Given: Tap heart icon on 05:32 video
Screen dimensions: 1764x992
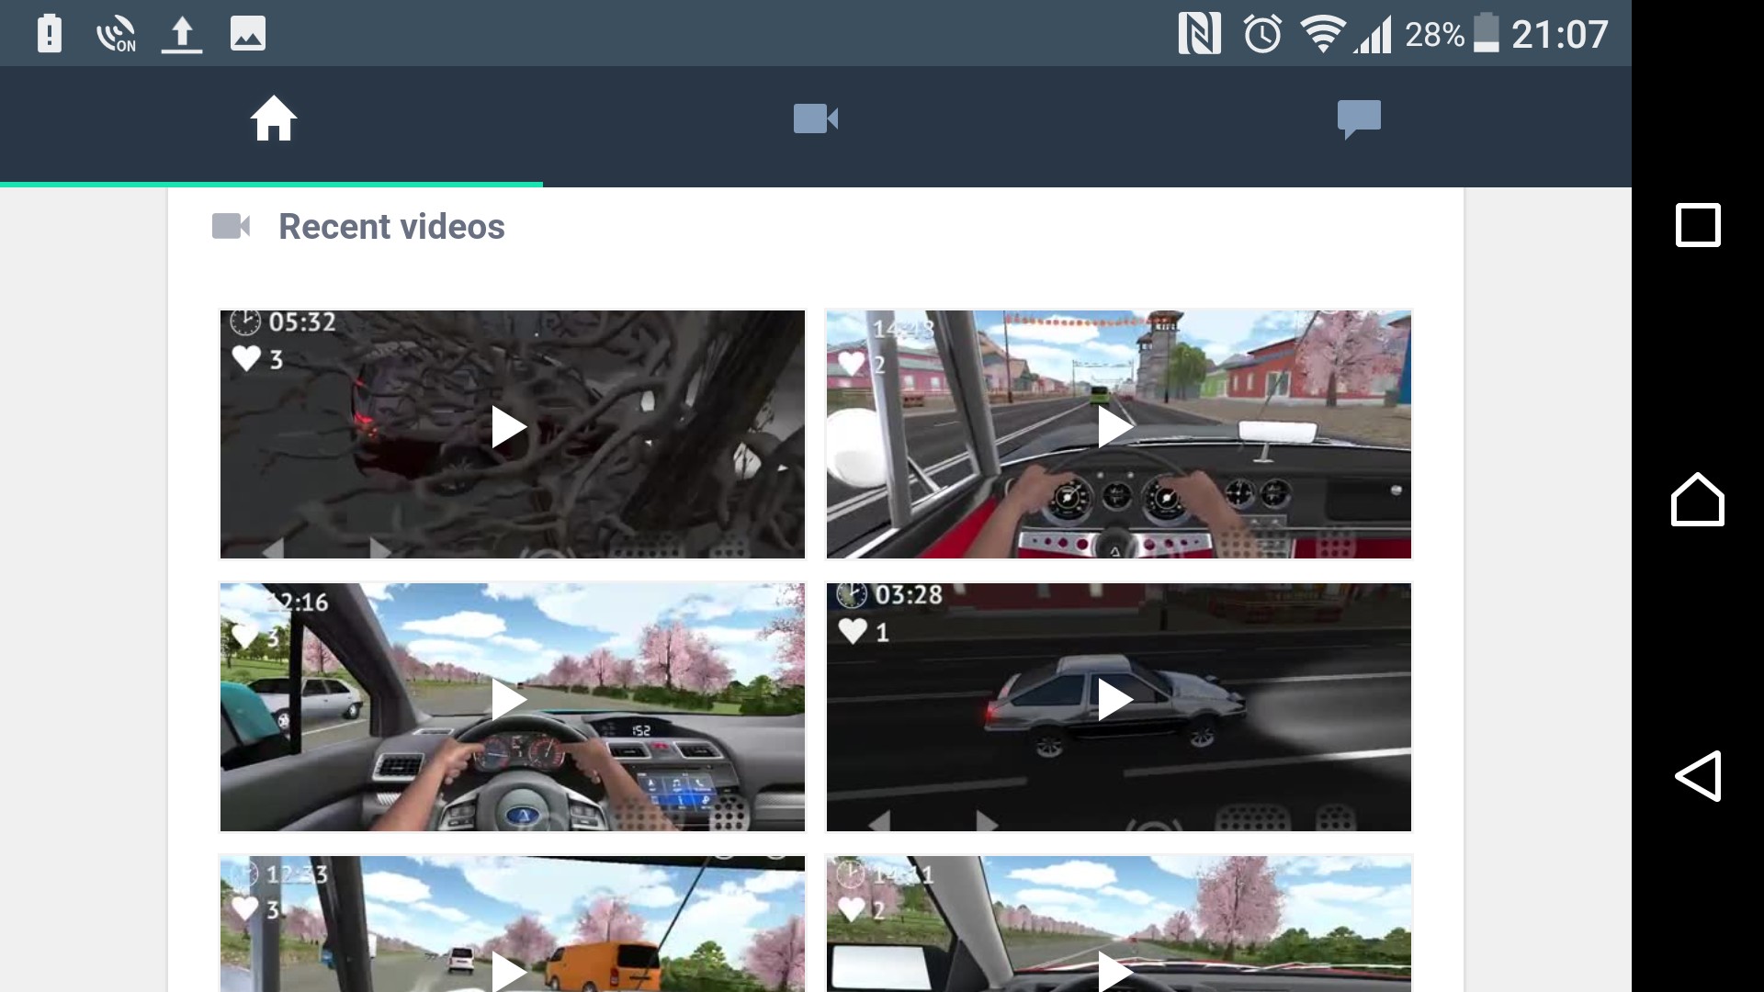Looking at the screenshot, I should pos(246,358).
